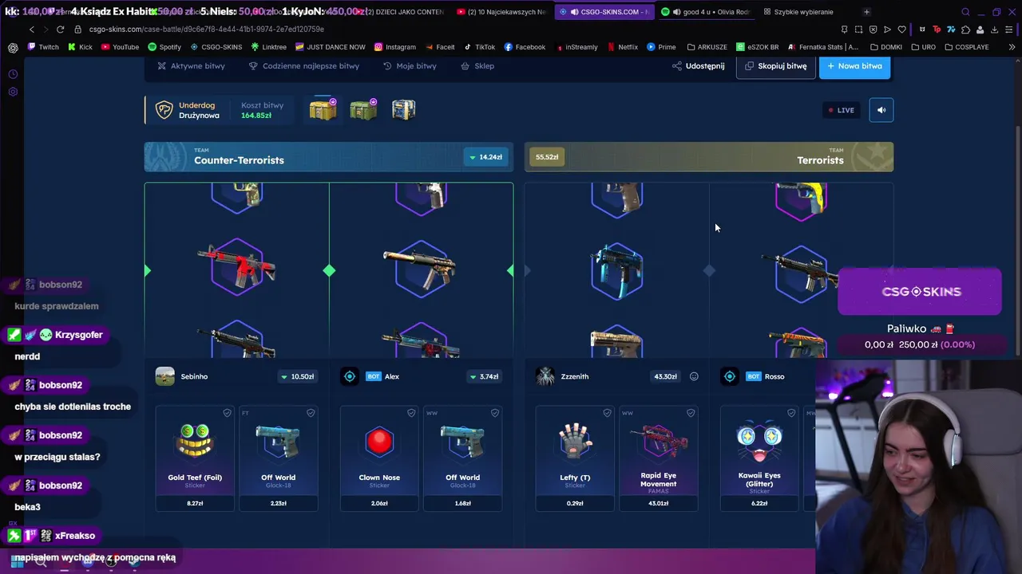Click the Udostępnij share button
1022x574 pixels.
(x=698, y=66)
